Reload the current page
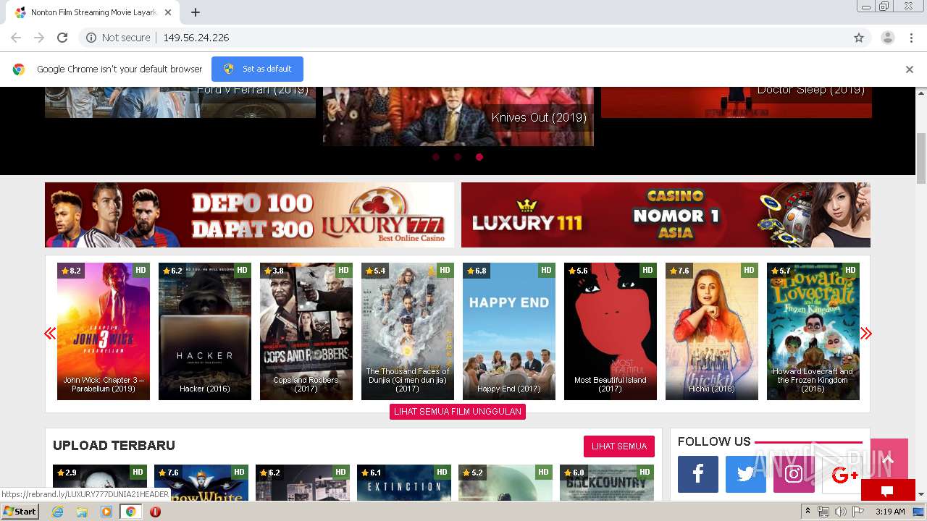927x521 pixels. [62, 38]
